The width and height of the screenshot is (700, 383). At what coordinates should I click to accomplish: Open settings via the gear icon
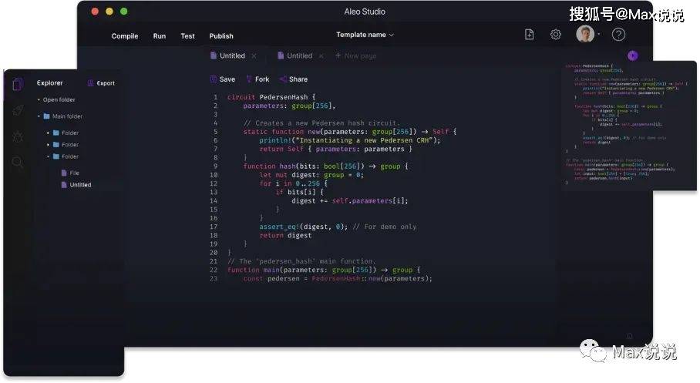pos(555,35)
